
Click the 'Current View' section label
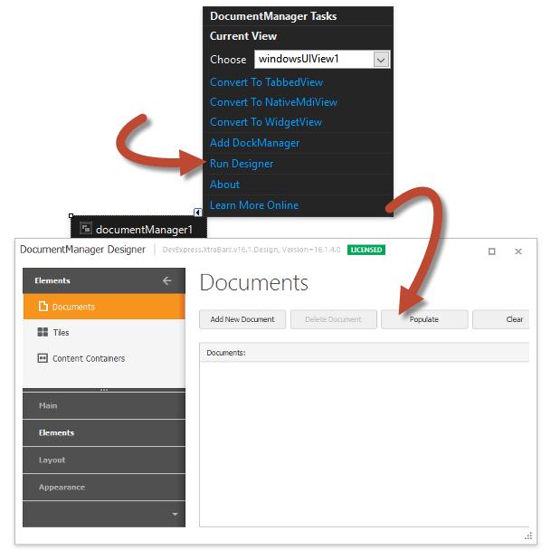[x=243, y=36]
